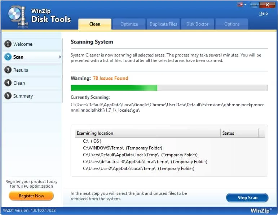Minimize the Disk Tools window
Image resolution: width=278 pixels, height=215 pixels.
click(255, 5)
